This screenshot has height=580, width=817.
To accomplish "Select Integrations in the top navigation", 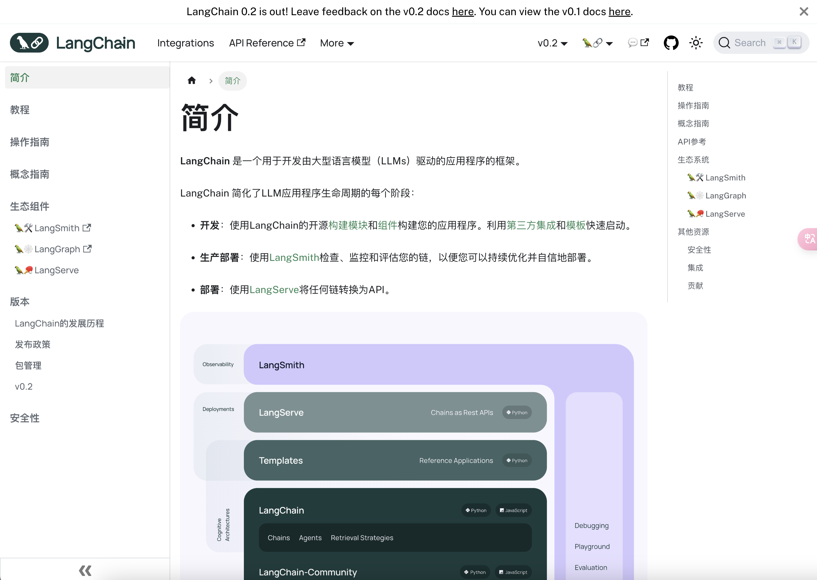I will 185,43.
